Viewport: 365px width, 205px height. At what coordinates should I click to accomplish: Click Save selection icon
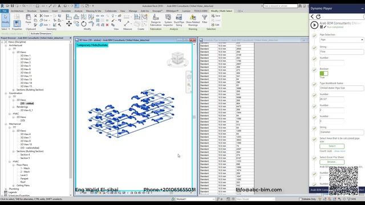pos(216,16)
